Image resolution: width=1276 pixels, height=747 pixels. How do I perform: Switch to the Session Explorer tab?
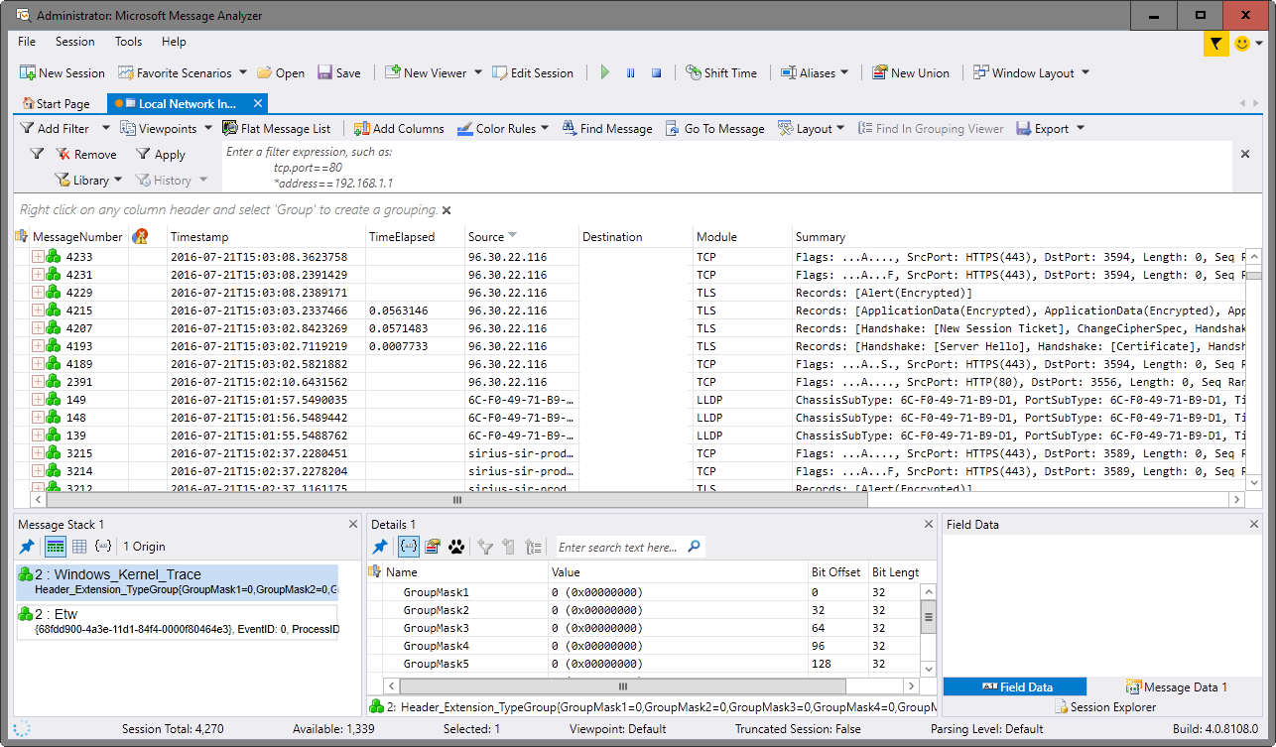[1104, 706]
